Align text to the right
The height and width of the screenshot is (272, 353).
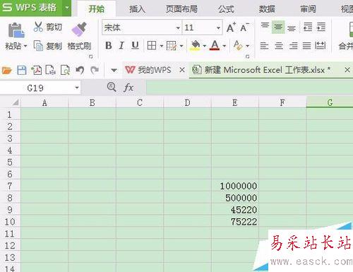pyautogui.click(x=293, y=45)
